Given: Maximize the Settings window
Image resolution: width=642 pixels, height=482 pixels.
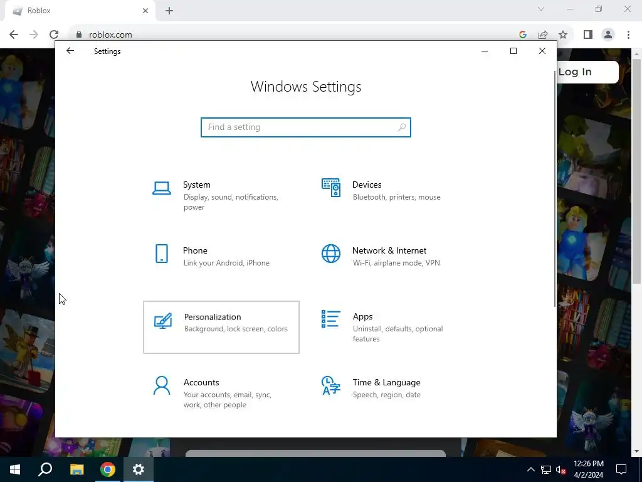Looking at the screenshot, I should pos(513,51).
